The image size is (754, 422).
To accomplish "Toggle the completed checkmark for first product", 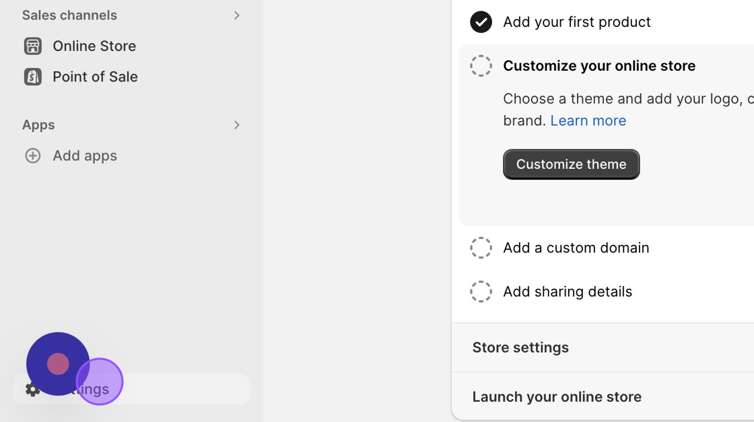I will [481, 22].
